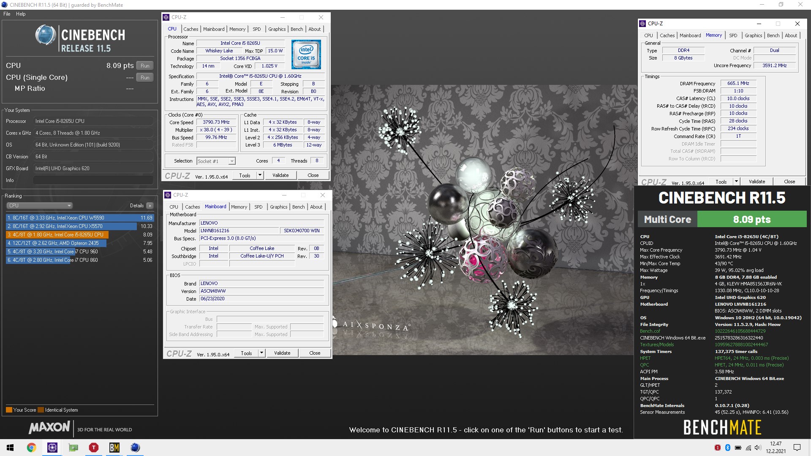Click the Intel Core i5 logo in CPU-Z
This screenshot has width=811, height=456.
point(306,54)
